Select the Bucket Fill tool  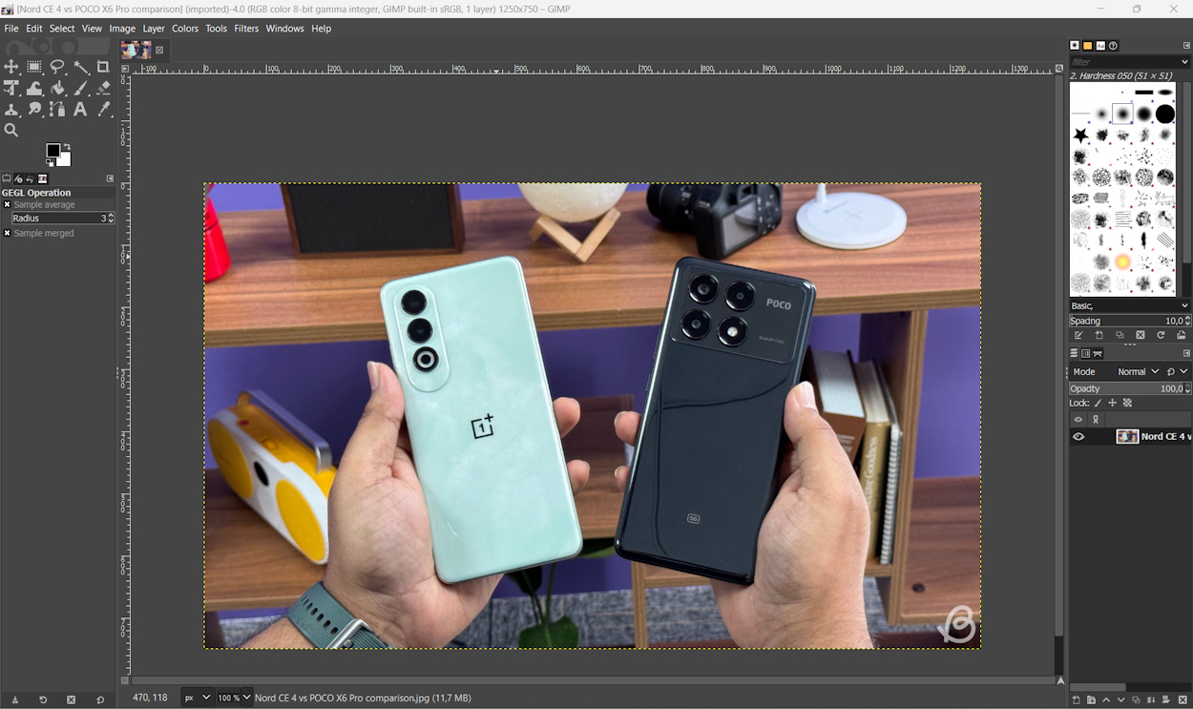[57, 88]
